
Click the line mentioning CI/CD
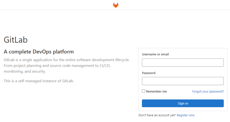(57, 66)
